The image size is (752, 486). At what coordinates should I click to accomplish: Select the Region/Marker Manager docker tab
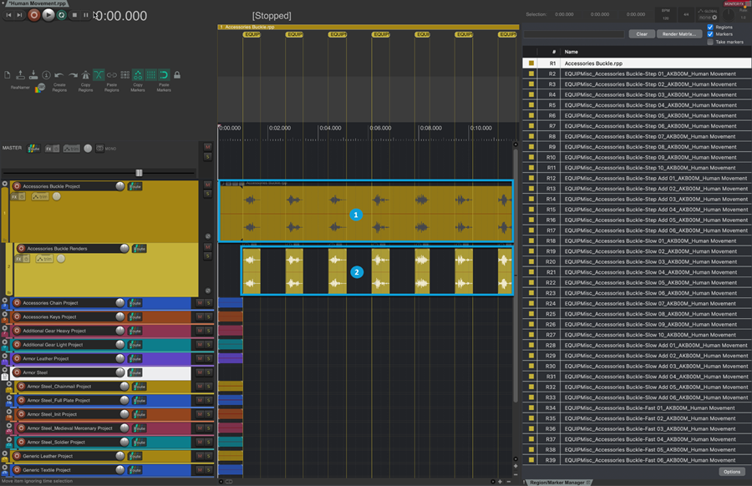pyautogui.click(x=556, y=483)
